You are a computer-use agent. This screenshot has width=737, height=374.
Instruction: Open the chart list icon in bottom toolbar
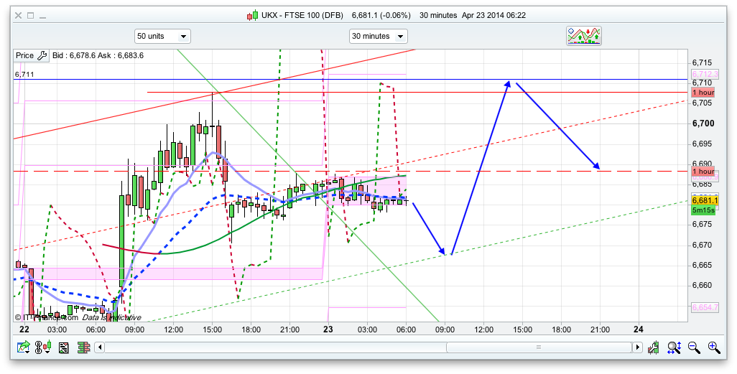coord(64,347)
